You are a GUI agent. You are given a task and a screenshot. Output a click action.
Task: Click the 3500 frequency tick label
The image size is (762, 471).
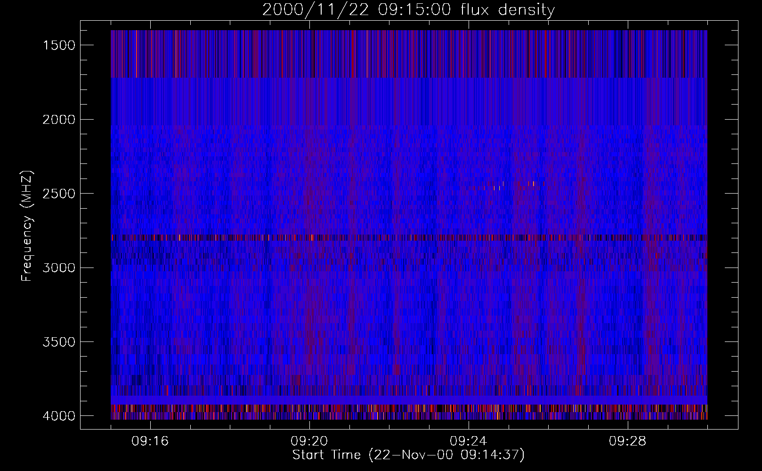tap(59, 342)
